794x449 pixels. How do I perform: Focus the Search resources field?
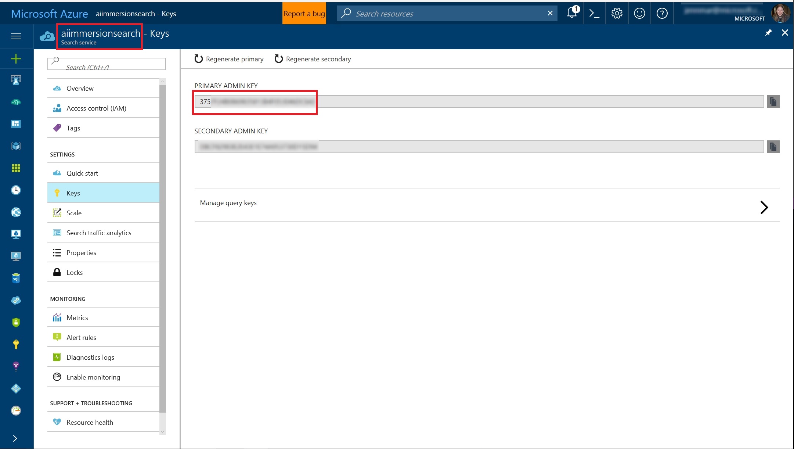(x=447, y=13)
